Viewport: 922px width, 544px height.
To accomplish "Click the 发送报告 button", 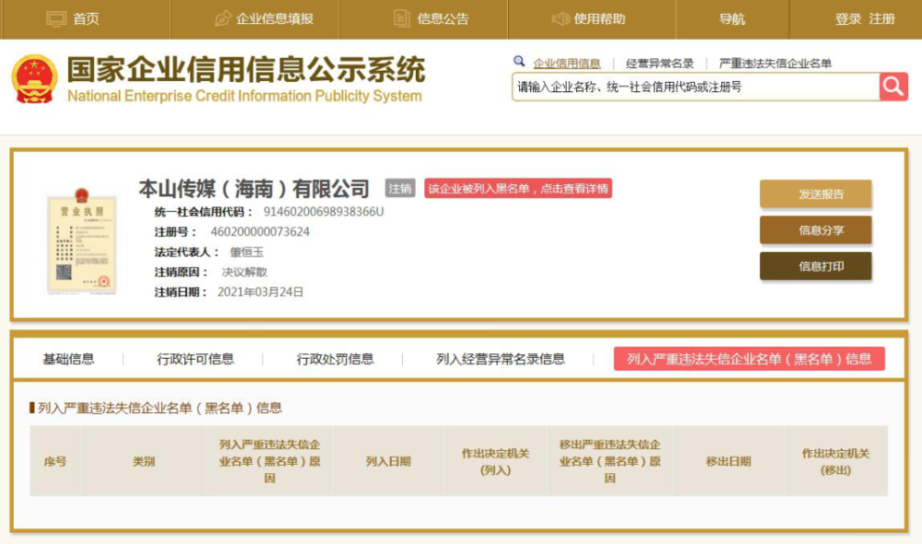I will click(x=816, y=194).
